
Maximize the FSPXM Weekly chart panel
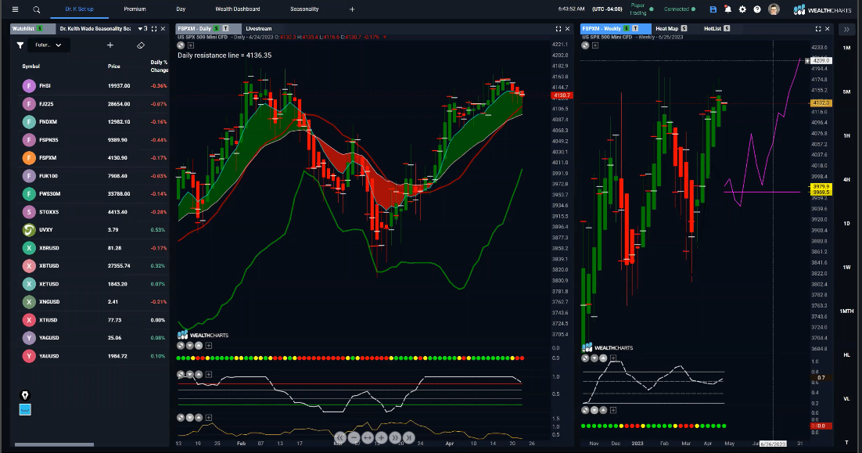(818, 29)
